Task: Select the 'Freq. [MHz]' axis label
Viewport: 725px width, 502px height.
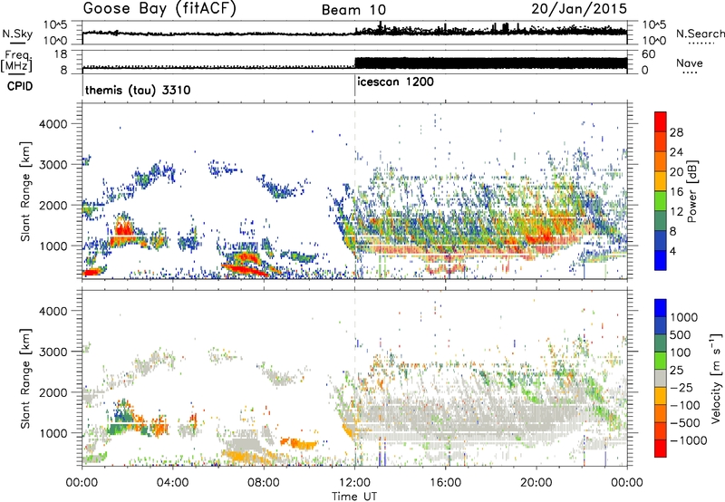Action: [x=17, y=61]
